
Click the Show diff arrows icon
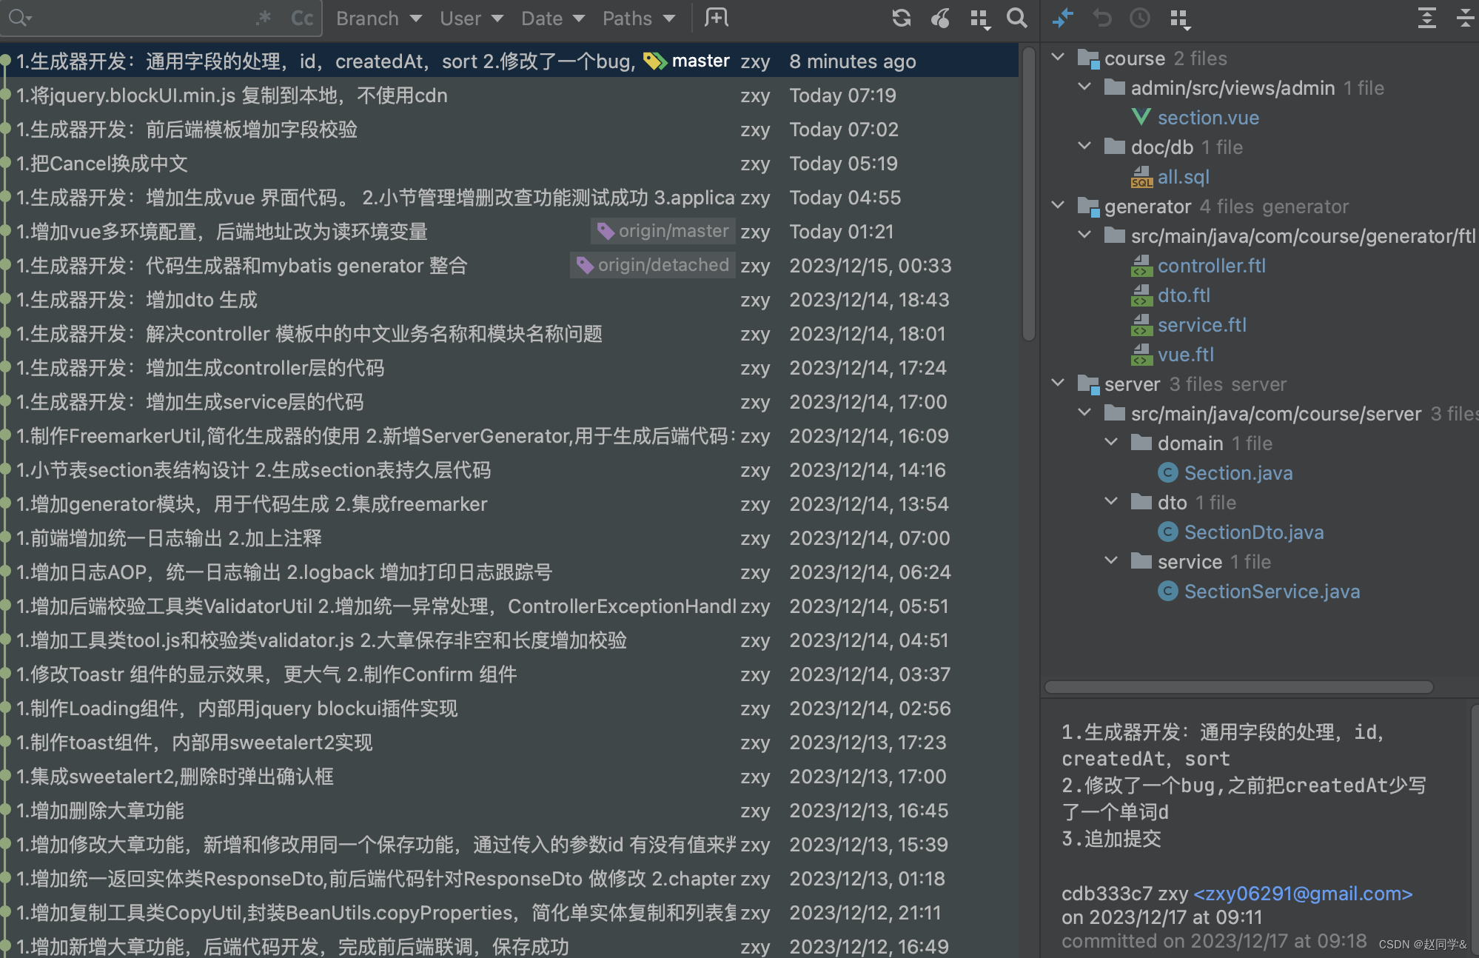coord(1063,18)
